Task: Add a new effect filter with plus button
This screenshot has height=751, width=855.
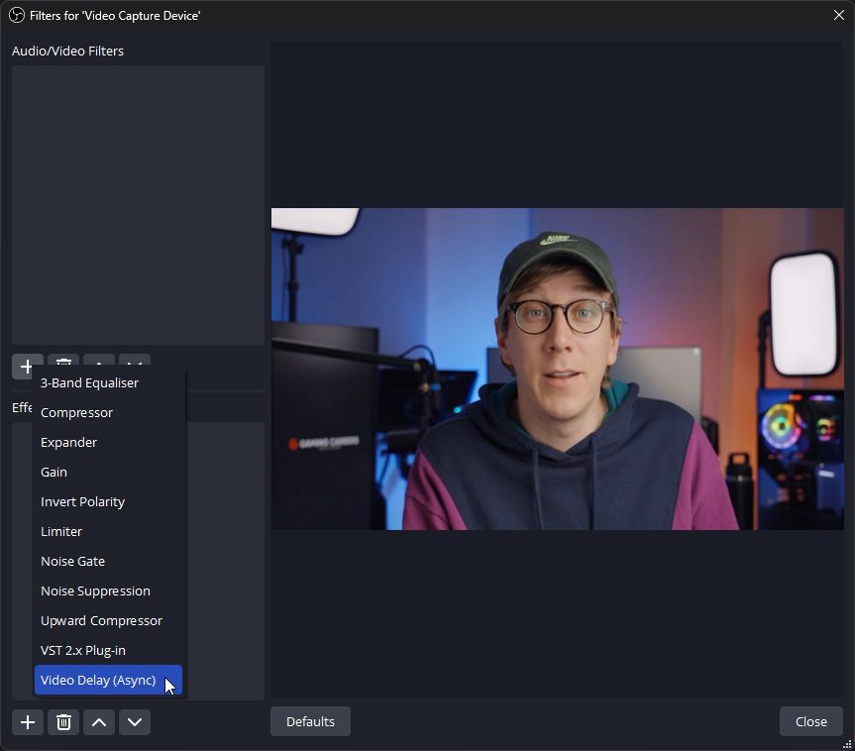Action: (x=27, y=722)
